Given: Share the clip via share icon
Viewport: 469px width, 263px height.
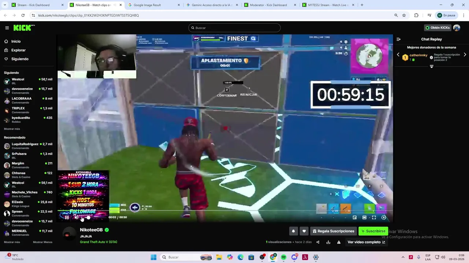Looking at the screenshot, I should click(x=318, y=242).
